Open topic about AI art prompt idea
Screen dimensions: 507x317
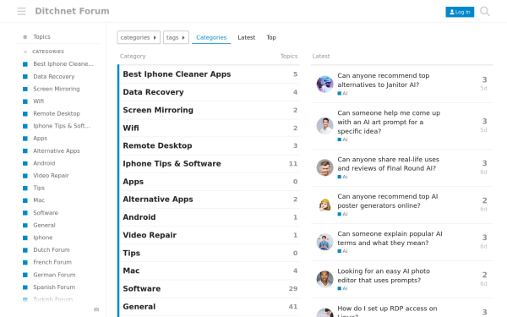pyautogui.click(x=389, y=122)
